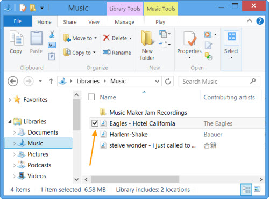
Task: Minimize the ribbon with the caret
Action: 249,21
